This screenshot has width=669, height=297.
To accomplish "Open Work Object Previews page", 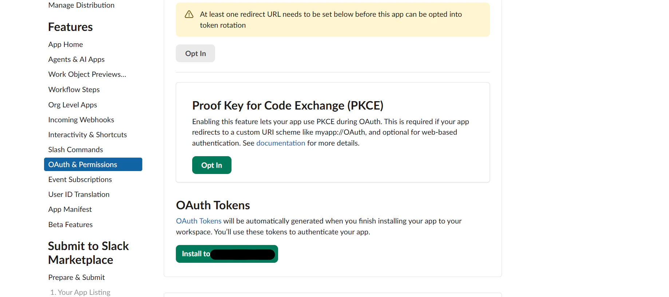I will [x=87, y=74].
